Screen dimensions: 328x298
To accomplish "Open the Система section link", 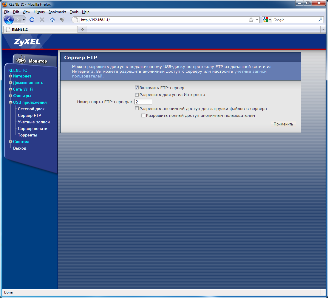I will (21, 142).
